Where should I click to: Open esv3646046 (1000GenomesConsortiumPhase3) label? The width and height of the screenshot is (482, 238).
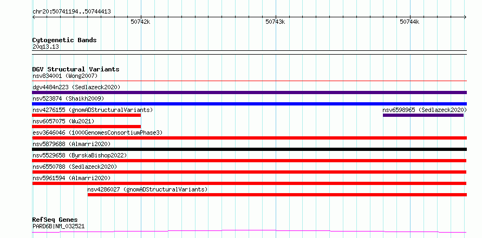pyautogui.click(x=97, y=133)
